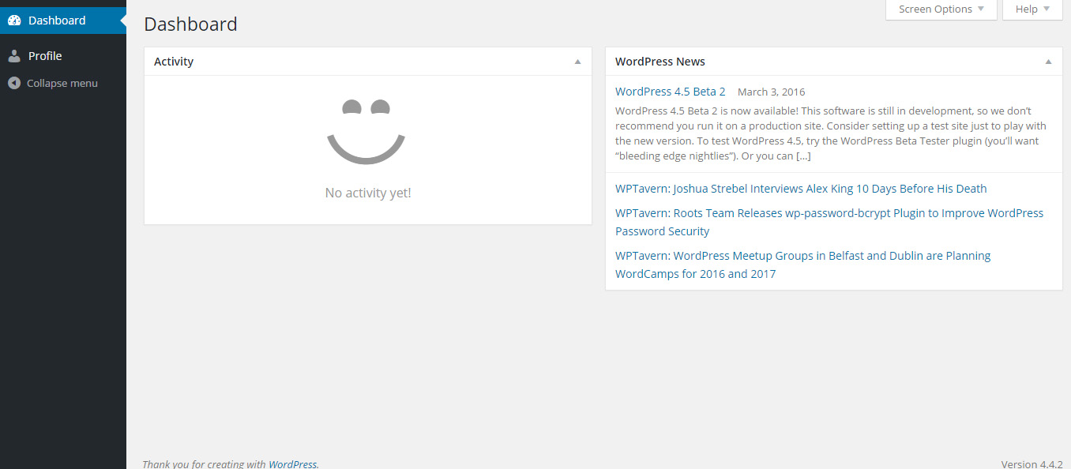Click the Activity widget title

(174, 62)
